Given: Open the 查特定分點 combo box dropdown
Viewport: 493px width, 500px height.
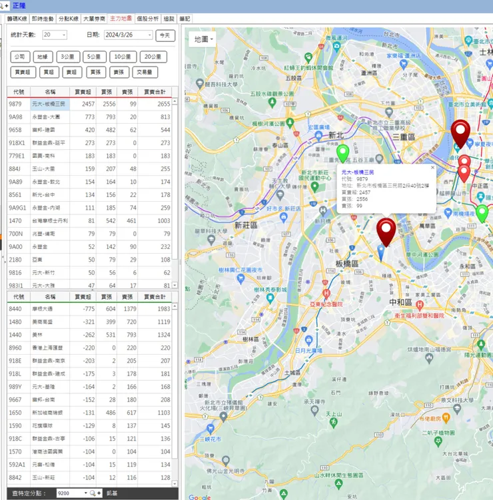Looking at the screenshot, I should pyautogui.click(x=85, y=493).
